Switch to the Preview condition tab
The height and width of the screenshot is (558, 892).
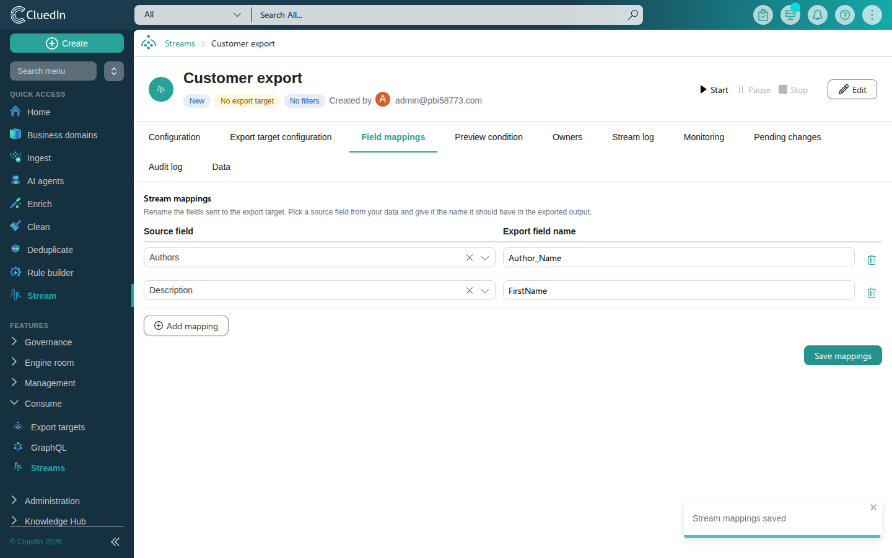[x=489, y=137]
